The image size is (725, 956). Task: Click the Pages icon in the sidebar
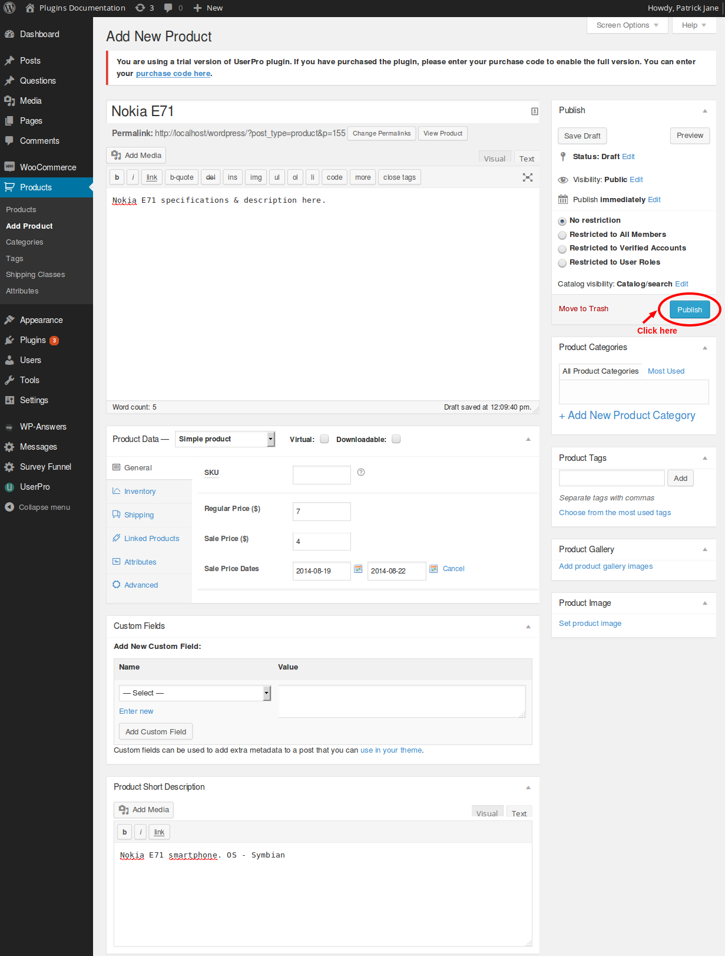pos(9,121)
